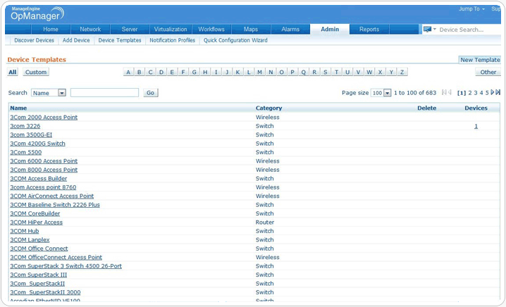Open 3Com SuperStack 3 Switch 4500 26-Port
Viewport: 506px width, 307px height.
[66, 266]
